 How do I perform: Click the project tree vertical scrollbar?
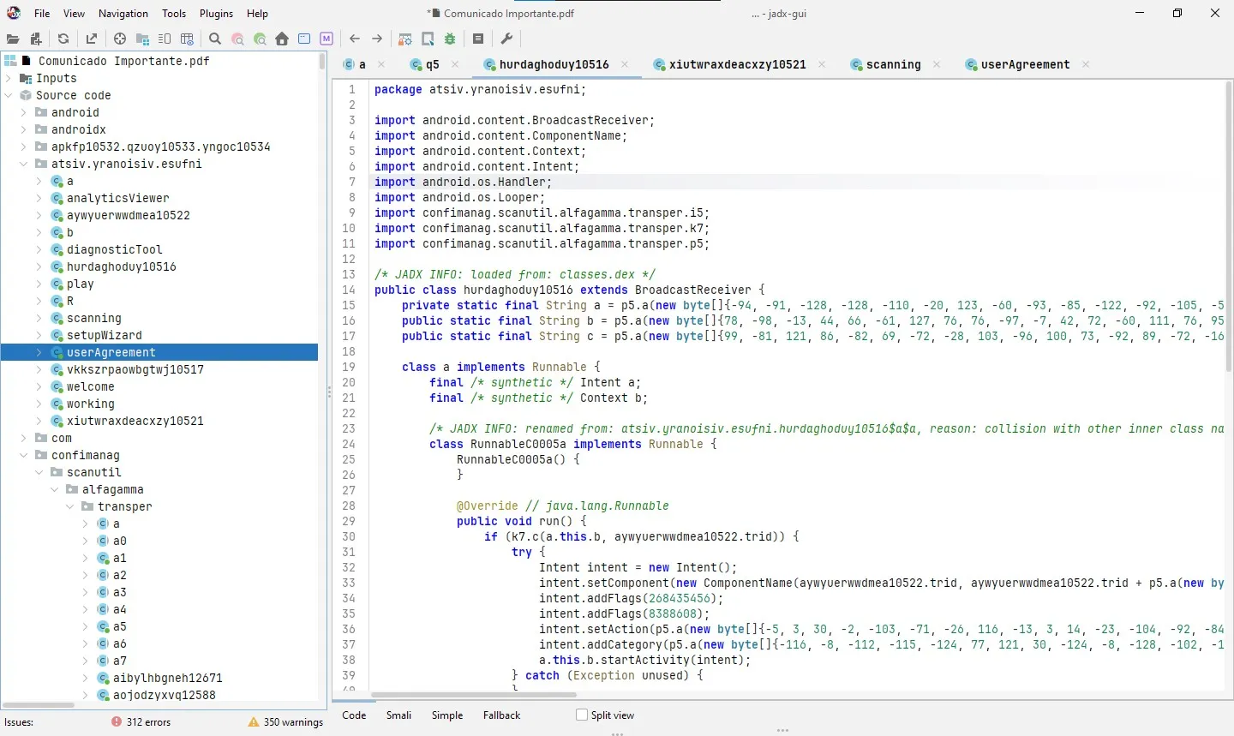(322, 62)
